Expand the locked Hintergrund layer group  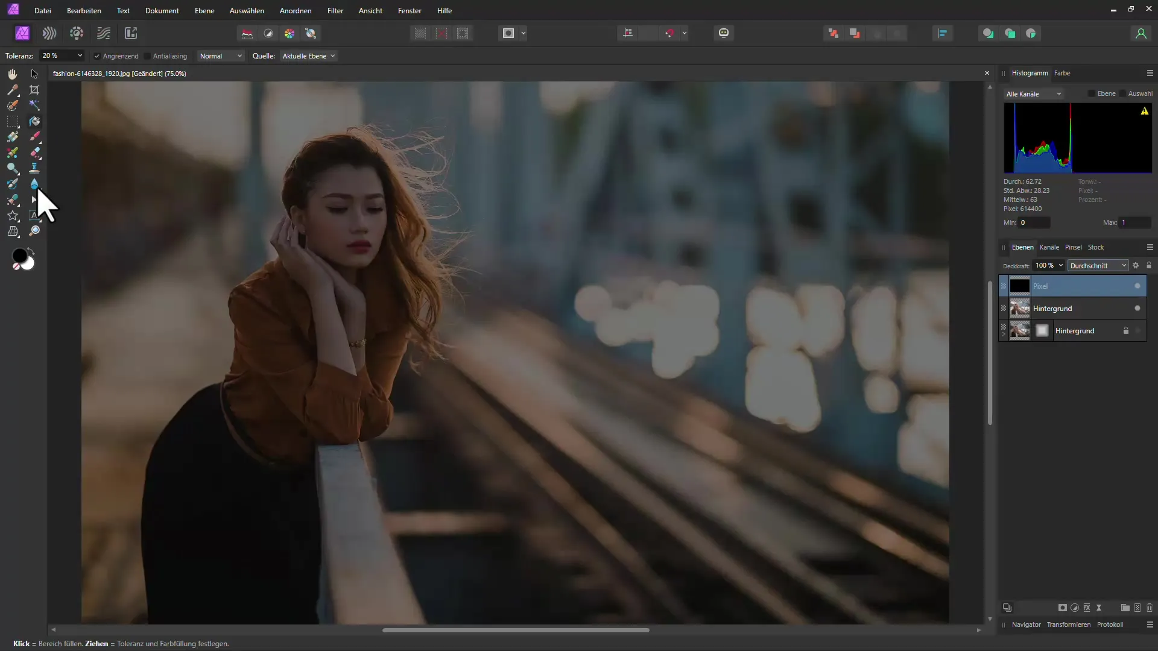[1004, 334]
